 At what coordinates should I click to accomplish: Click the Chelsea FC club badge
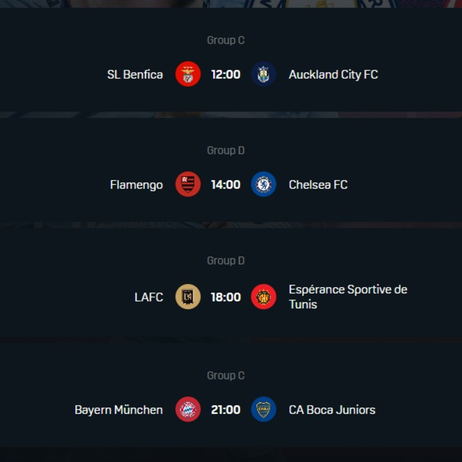pyautogui.click(x=263, y=184)
